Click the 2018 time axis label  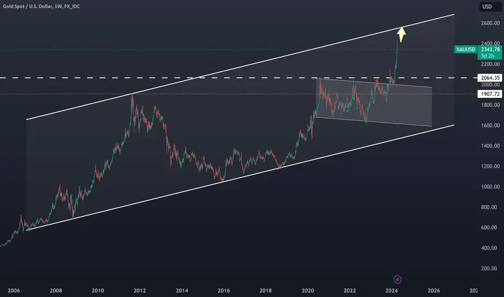266,291
